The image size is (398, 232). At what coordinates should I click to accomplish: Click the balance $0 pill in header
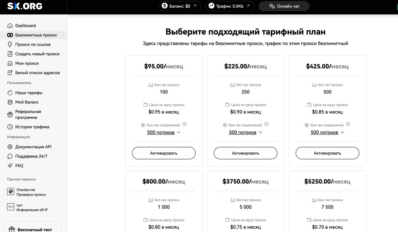tap(180, 6)
